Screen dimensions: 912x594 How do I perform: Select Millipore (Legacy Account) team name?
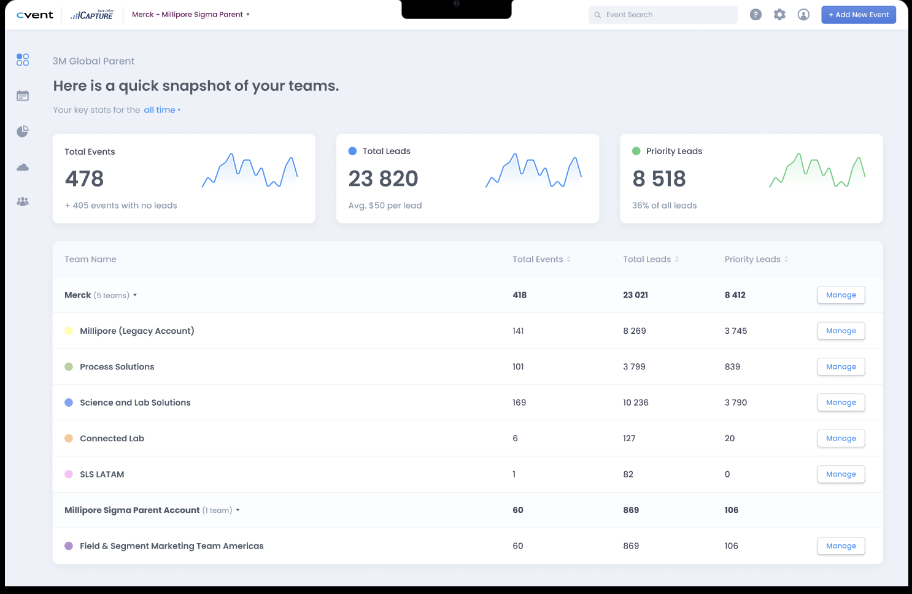(x=137, y=331)
